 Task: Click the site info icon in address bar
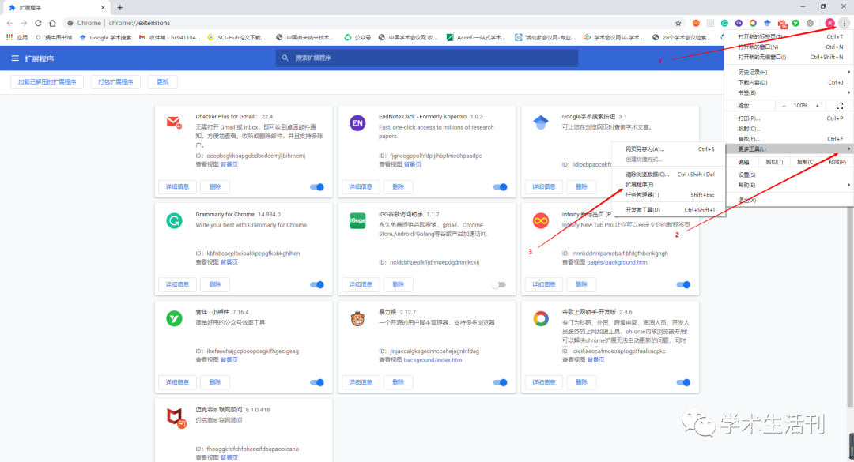(x=70, y=23)
